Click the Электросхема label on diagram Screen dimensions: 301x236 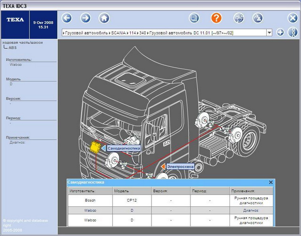(x=180, y=166)
